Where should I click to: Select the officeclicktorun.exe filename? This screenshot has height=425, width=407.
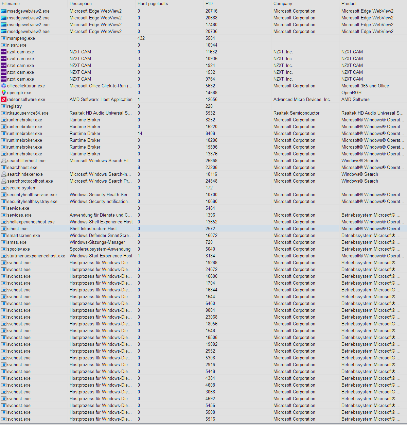26,86
